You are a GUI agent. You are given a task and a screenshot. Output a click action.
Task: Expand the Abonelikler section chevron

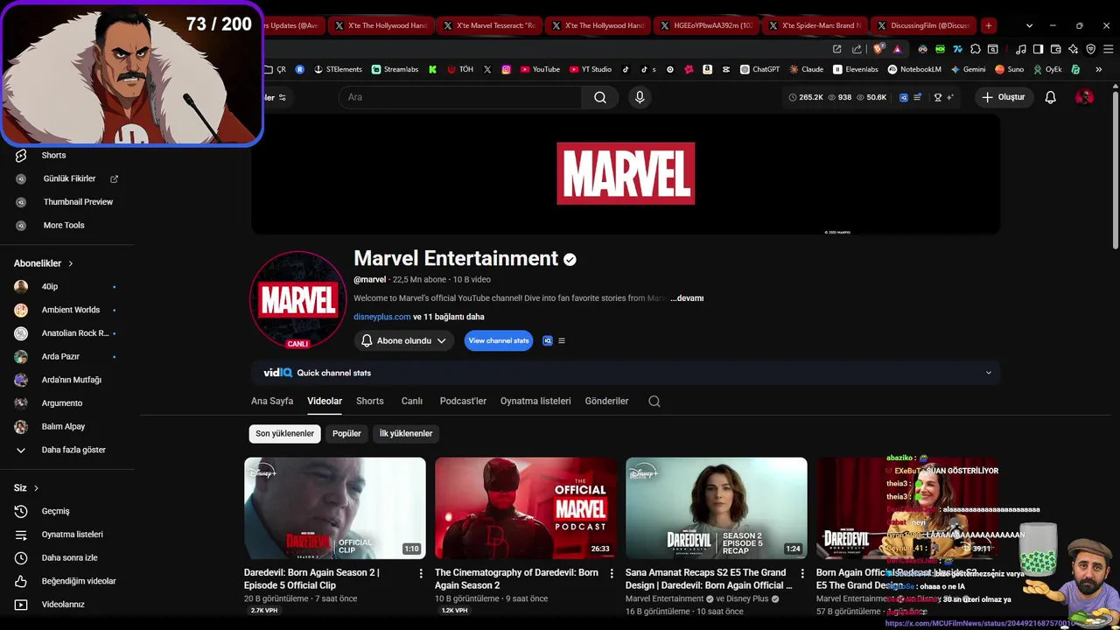pyautogui.click(x=71, y=263)
